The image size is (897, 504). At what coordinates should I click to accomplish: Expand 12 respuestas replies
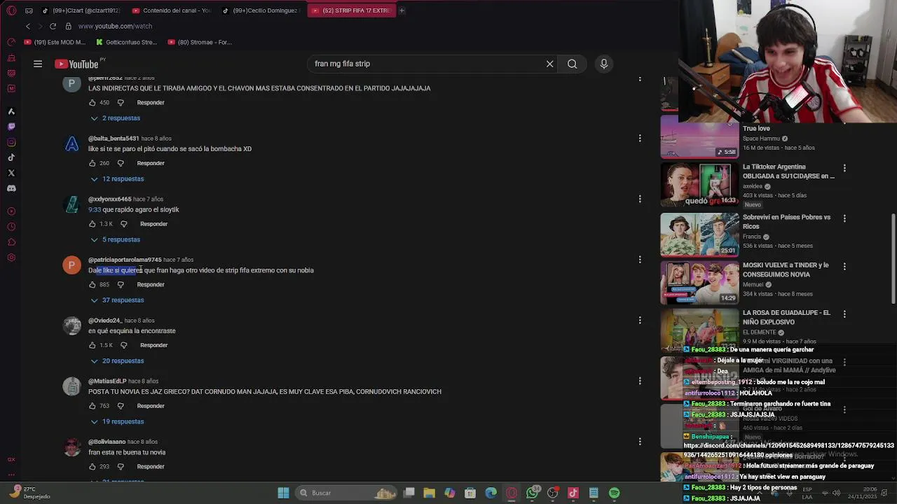[x=117, y=179]
